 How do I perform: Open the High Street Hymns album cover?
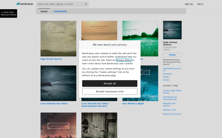tap(58, 39)
